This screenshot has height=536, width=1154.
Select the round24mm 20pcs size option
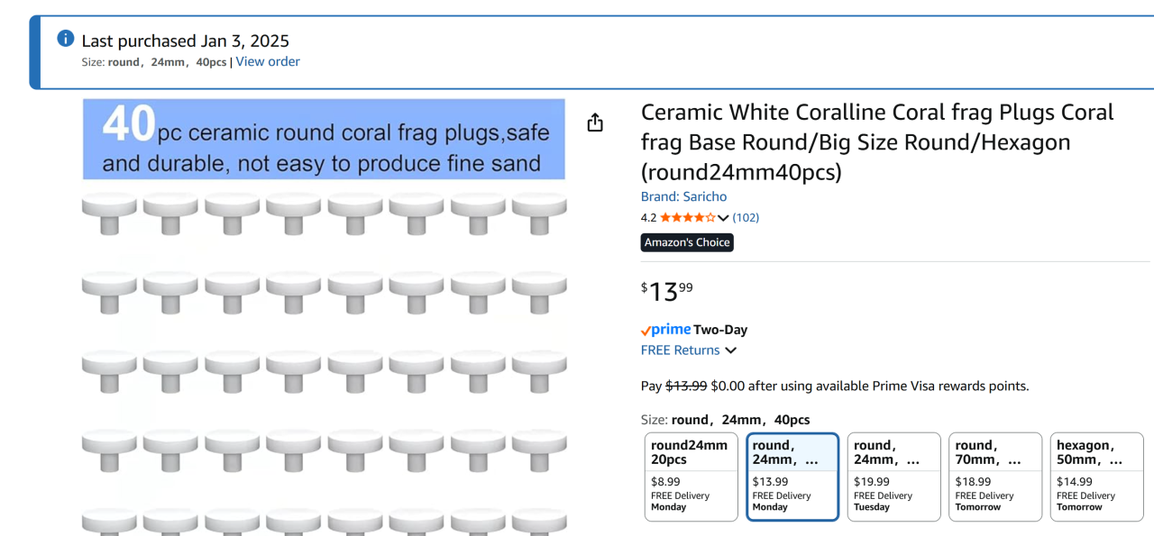point(691,477)
